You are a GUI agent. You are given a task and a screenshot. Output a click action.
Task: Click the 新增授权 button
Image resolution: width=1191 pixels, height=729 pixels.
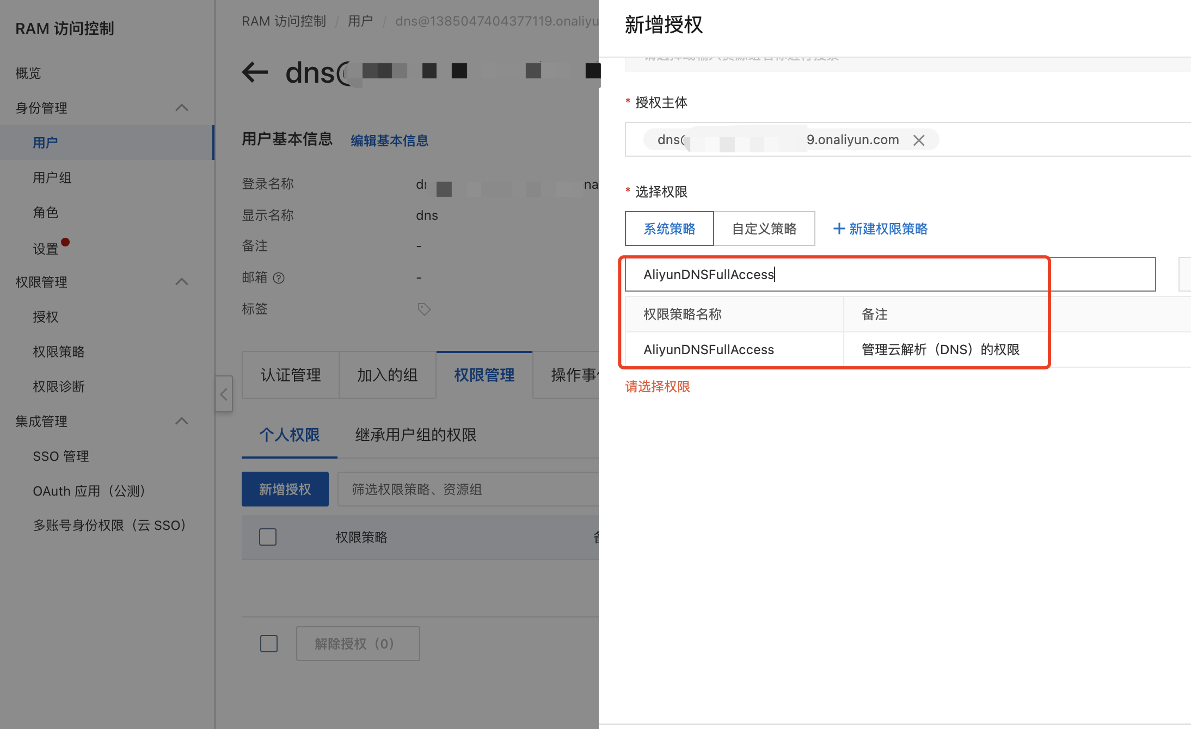tap(285, 489)
